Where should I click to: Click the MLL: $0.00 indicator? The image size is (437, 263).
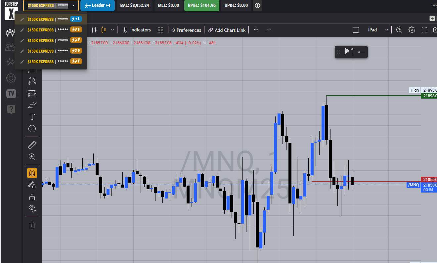[x=168, y=5]
